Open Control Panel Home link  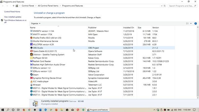[12, 12]
